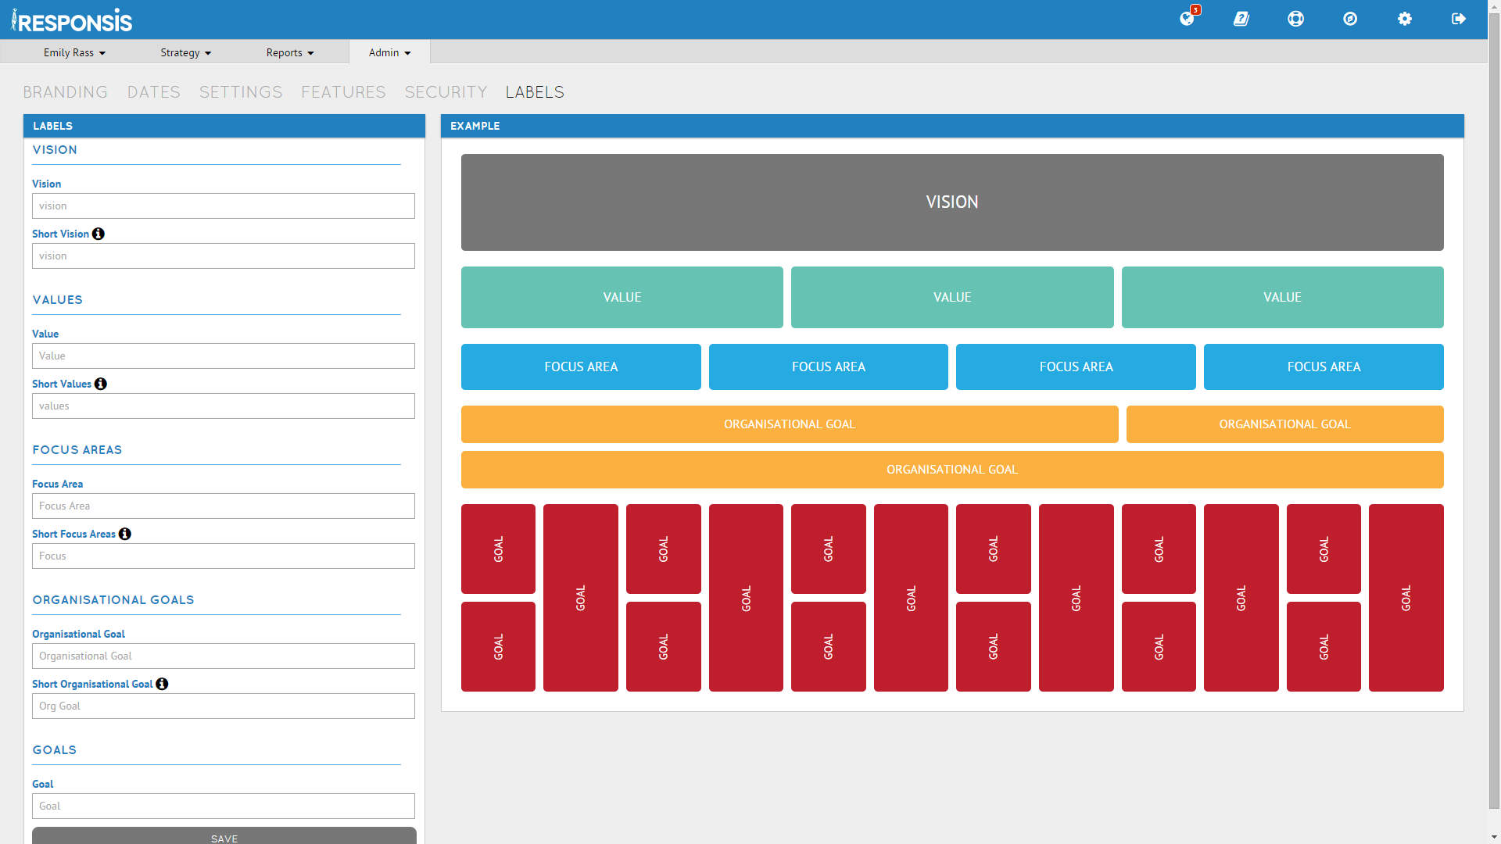This screenshot has width=1501, height=844.
Task: Expand the Admin dropdown menu
Action: coord(389,52)
